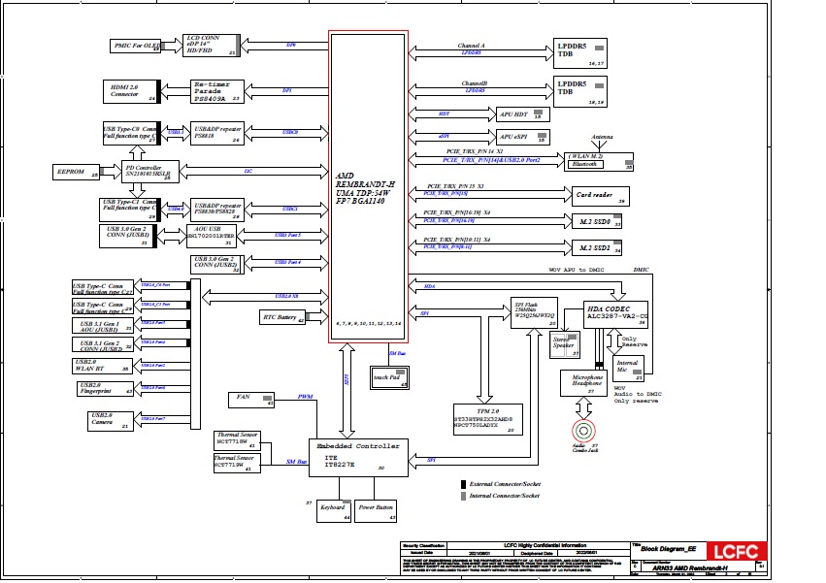This screenshot has height=583, width=826.
Task: Select the USB 3.1 Gen 2 CONN (JUSB2) block
Action: pos(103,344)
